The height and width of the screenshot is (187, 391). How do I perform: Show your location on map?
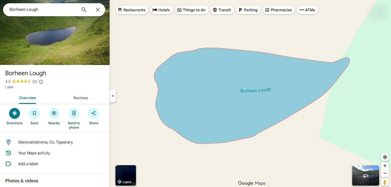click(385, 157)
